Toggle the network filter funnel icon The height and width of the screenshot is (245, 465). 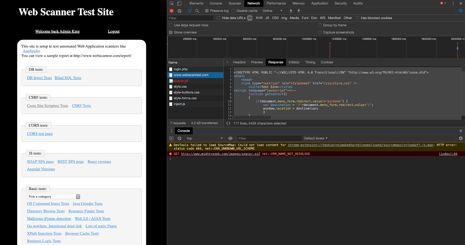point(189,11)
